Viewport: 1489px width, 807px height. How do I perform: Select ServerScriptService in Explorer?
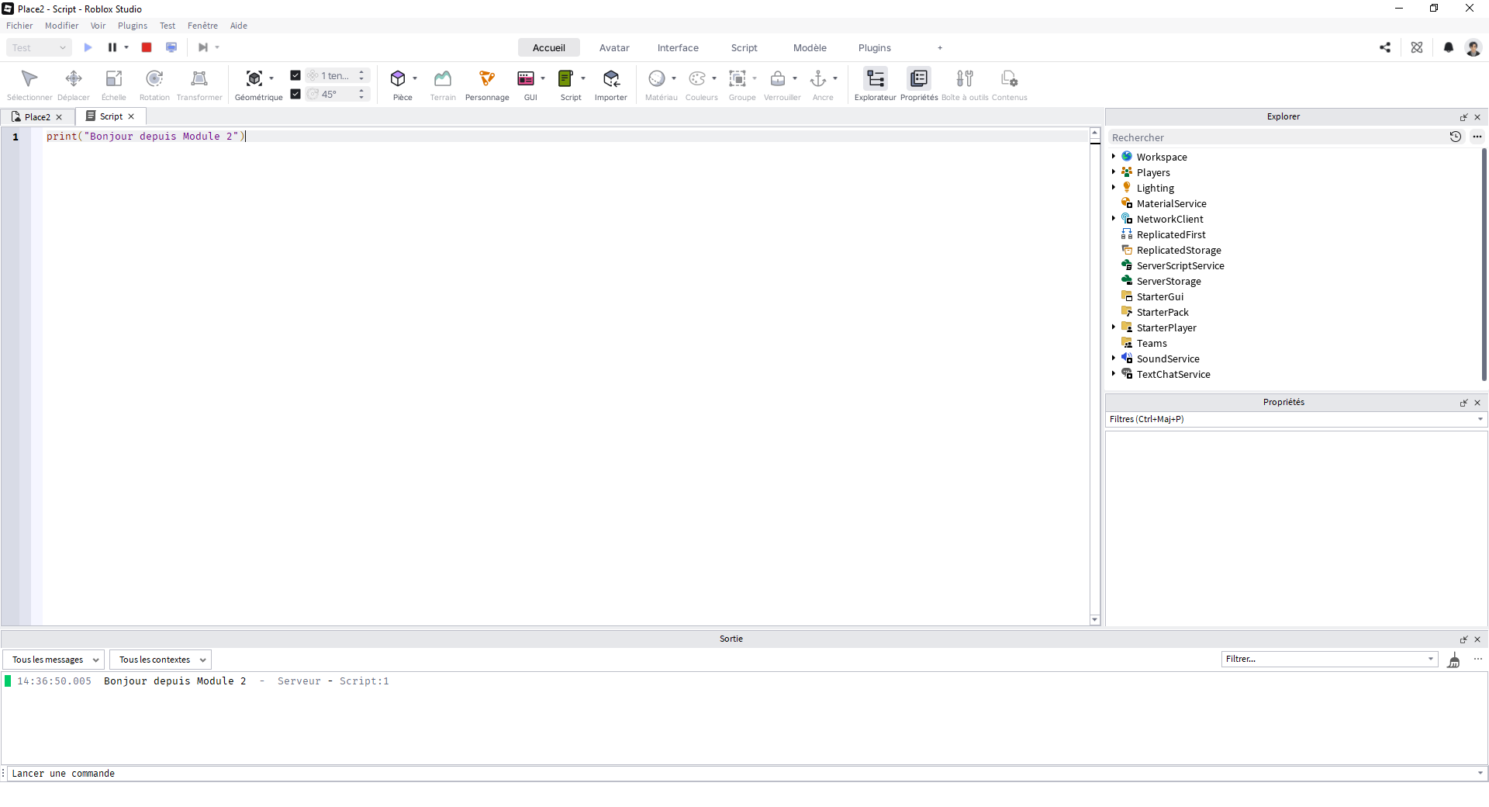point(1180,265)
